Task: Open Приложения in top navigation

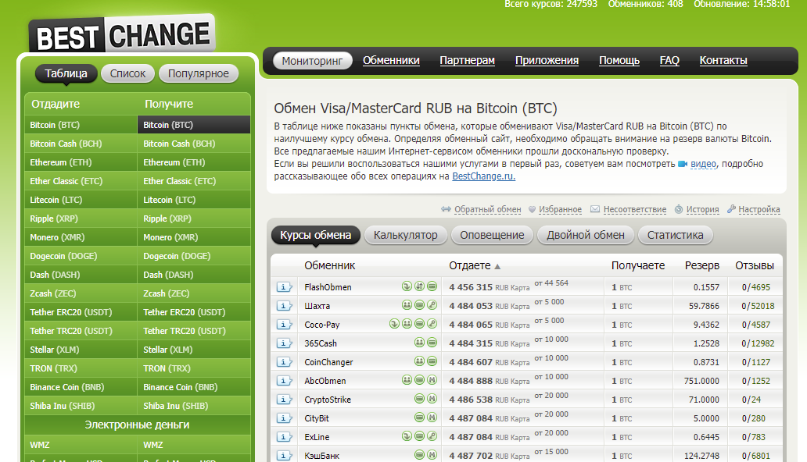Action: 547,61
